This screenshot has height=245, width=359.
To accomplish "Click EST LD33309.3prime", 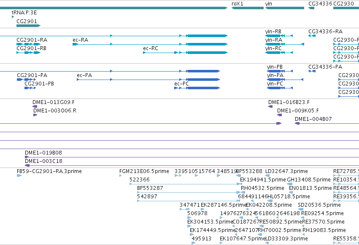I will [267, 243].
